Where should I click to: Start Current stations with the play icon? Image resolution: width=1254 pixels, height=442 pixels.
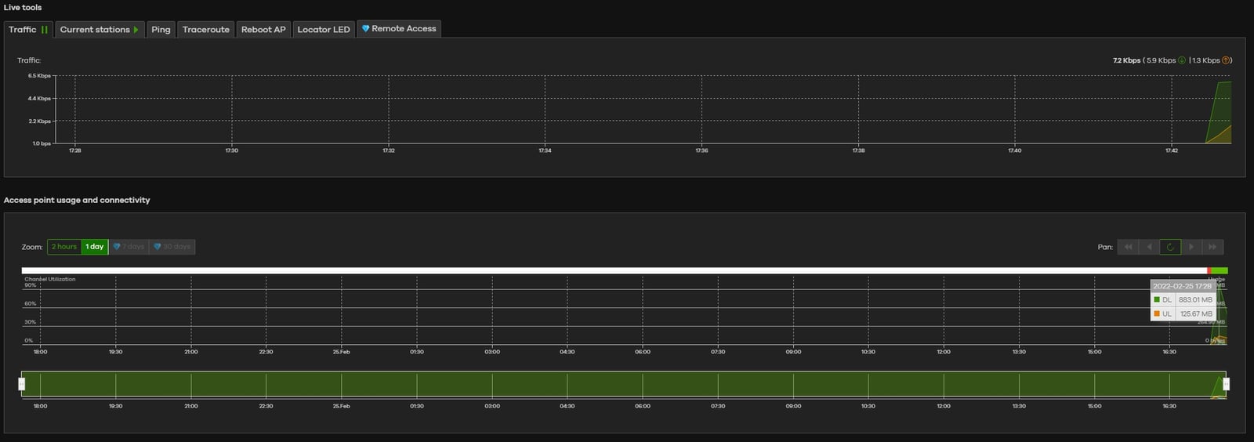[x=136, y=30]
